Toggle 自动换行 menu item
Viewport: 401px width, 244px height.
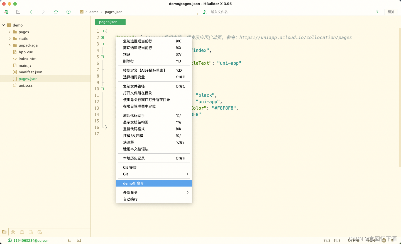(154, 199)
